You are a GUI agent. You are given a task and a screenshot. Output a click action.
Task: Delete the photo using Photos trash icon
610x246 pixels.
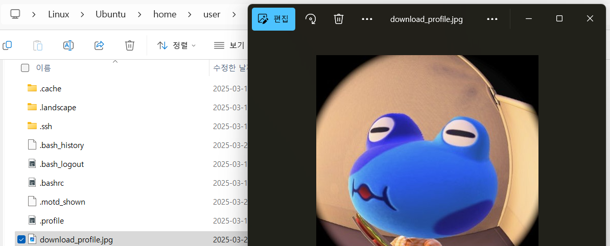click(x=339, y=19)
